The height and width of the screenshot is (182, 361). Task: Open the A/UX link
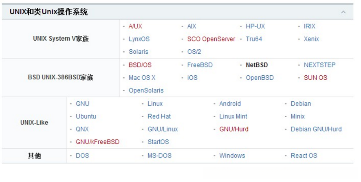coord(135,26)
